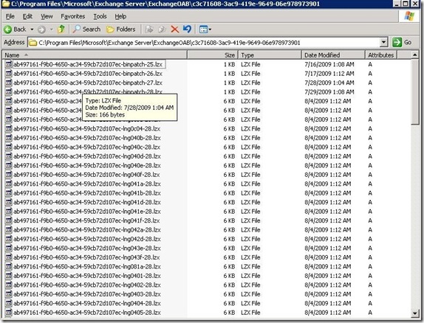The width and height of the screenshot is (424, 323).
Task: Click the file icon of lng0403-28.lzx
Action: click(9, 294)
